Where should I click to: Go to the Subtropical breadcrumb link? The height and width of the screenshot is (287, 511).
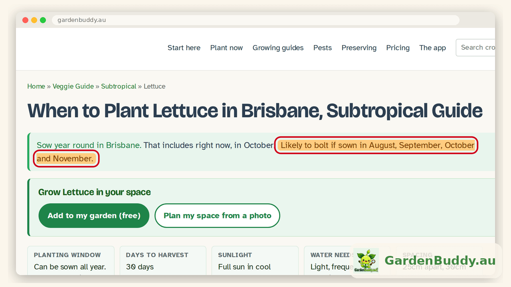119,86
